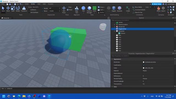Open the Mode Geometric dropdown

[36, 7]
